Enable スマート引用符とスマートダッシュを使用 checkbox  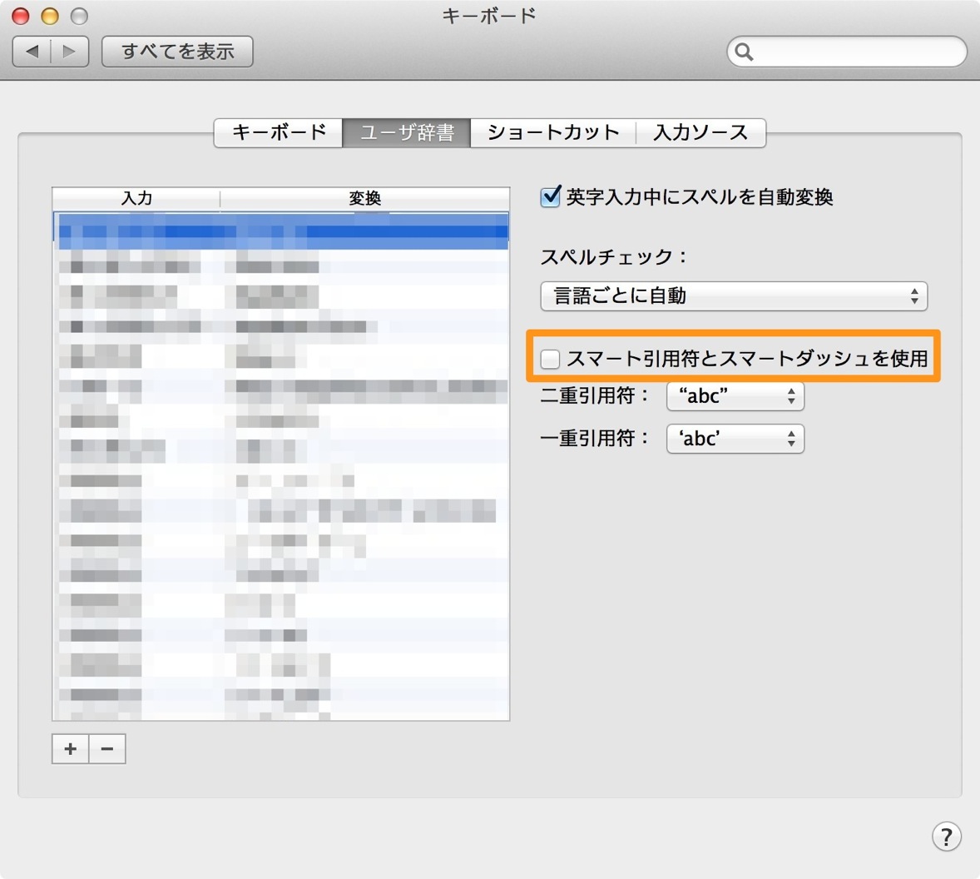[x=550, y=359]
